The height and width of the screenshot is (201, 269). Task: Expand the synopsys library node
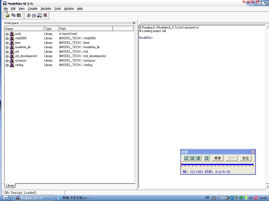pyautogui.click(x=7, y=61)
